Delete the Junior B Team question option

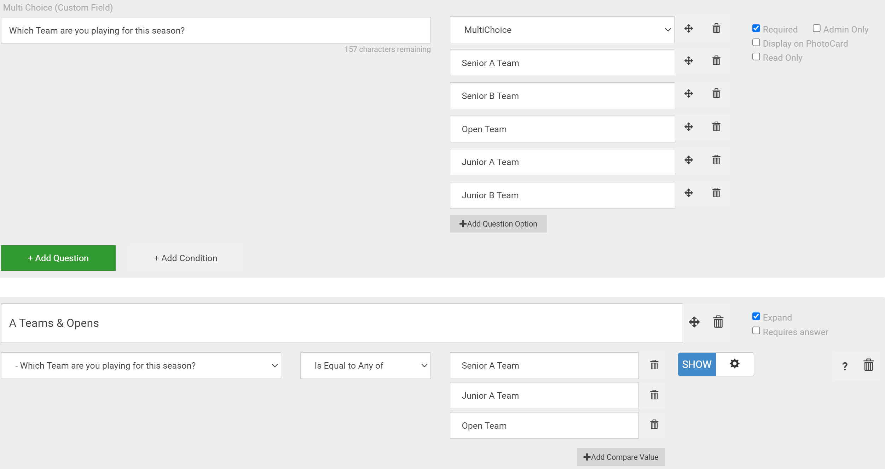[716, 193]
